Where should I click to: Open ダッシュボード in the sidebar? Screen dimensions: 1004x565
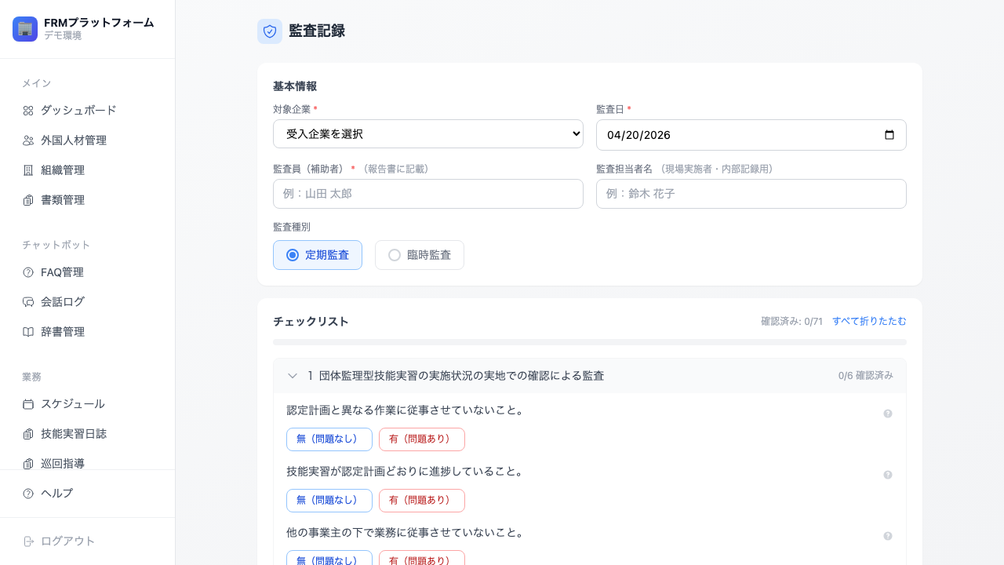[88, 111]
